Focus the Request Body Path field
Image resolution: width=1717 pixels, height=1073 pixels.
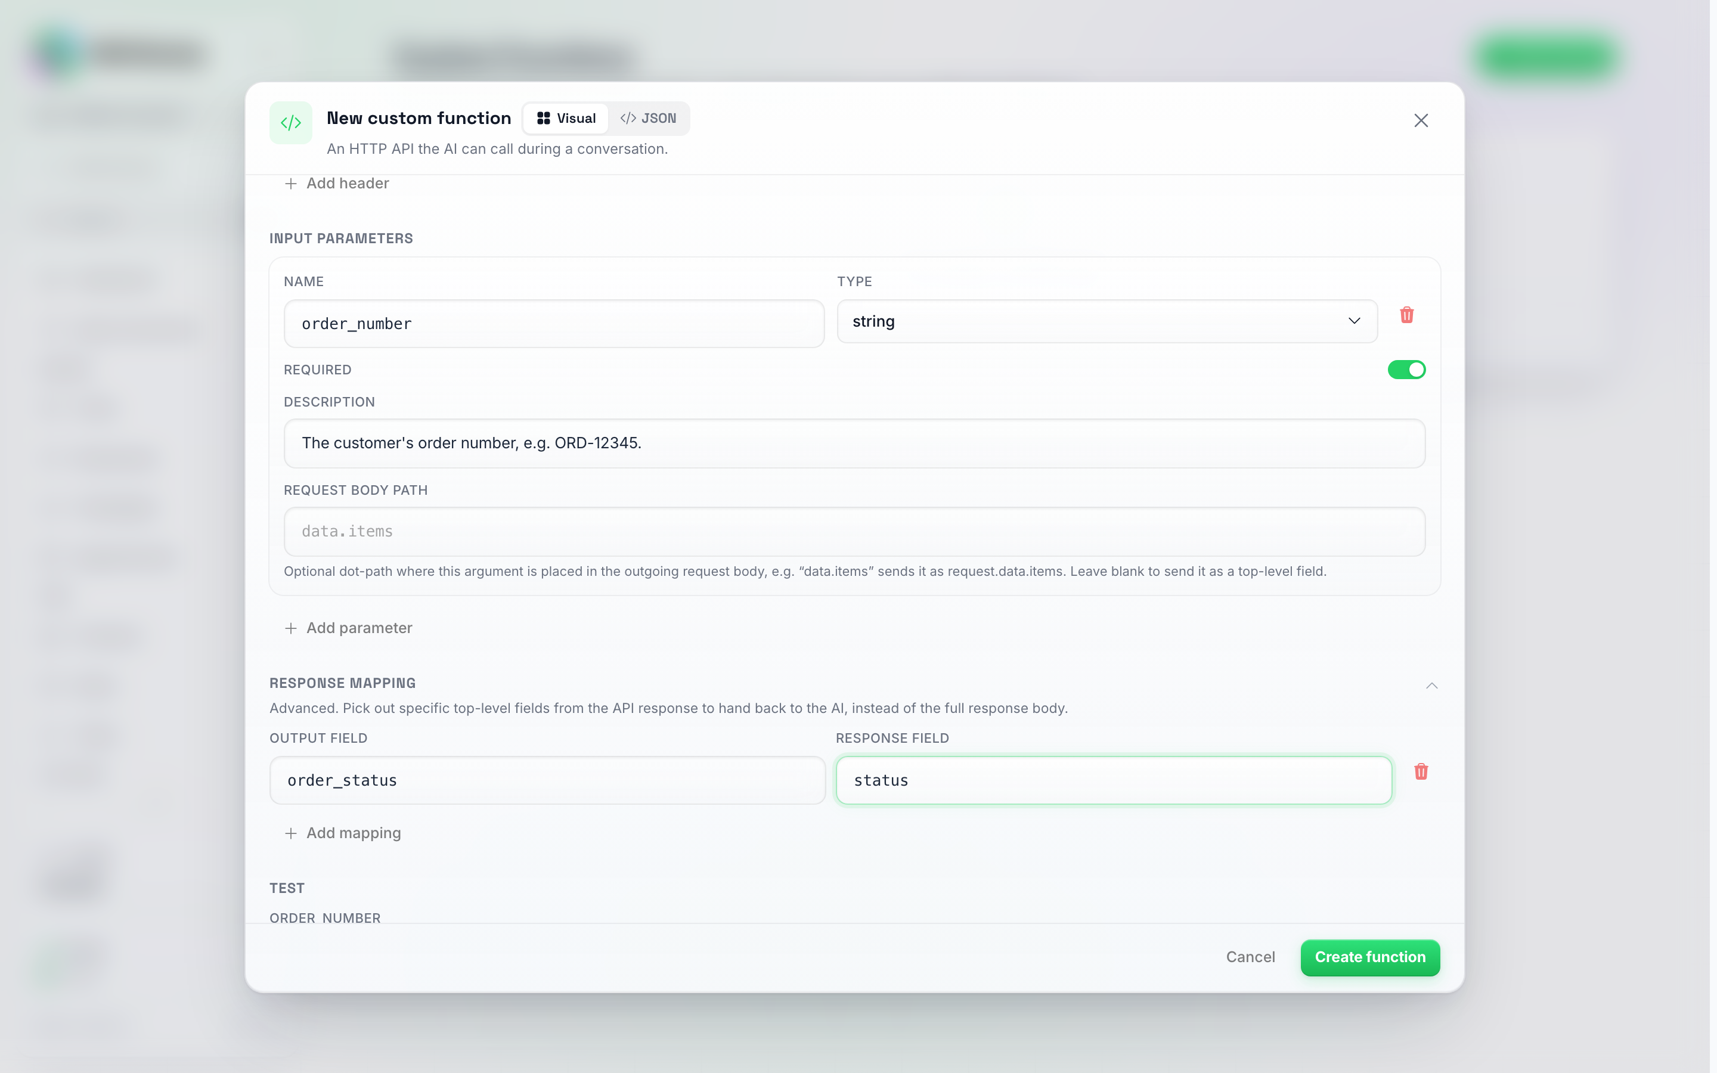pyautogui.click(x=854, y=532)
